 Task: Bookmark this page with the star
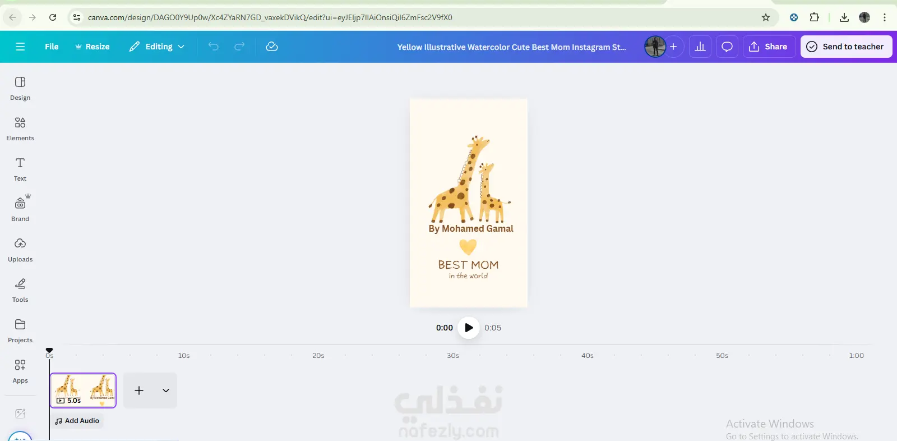coord(766,17)
